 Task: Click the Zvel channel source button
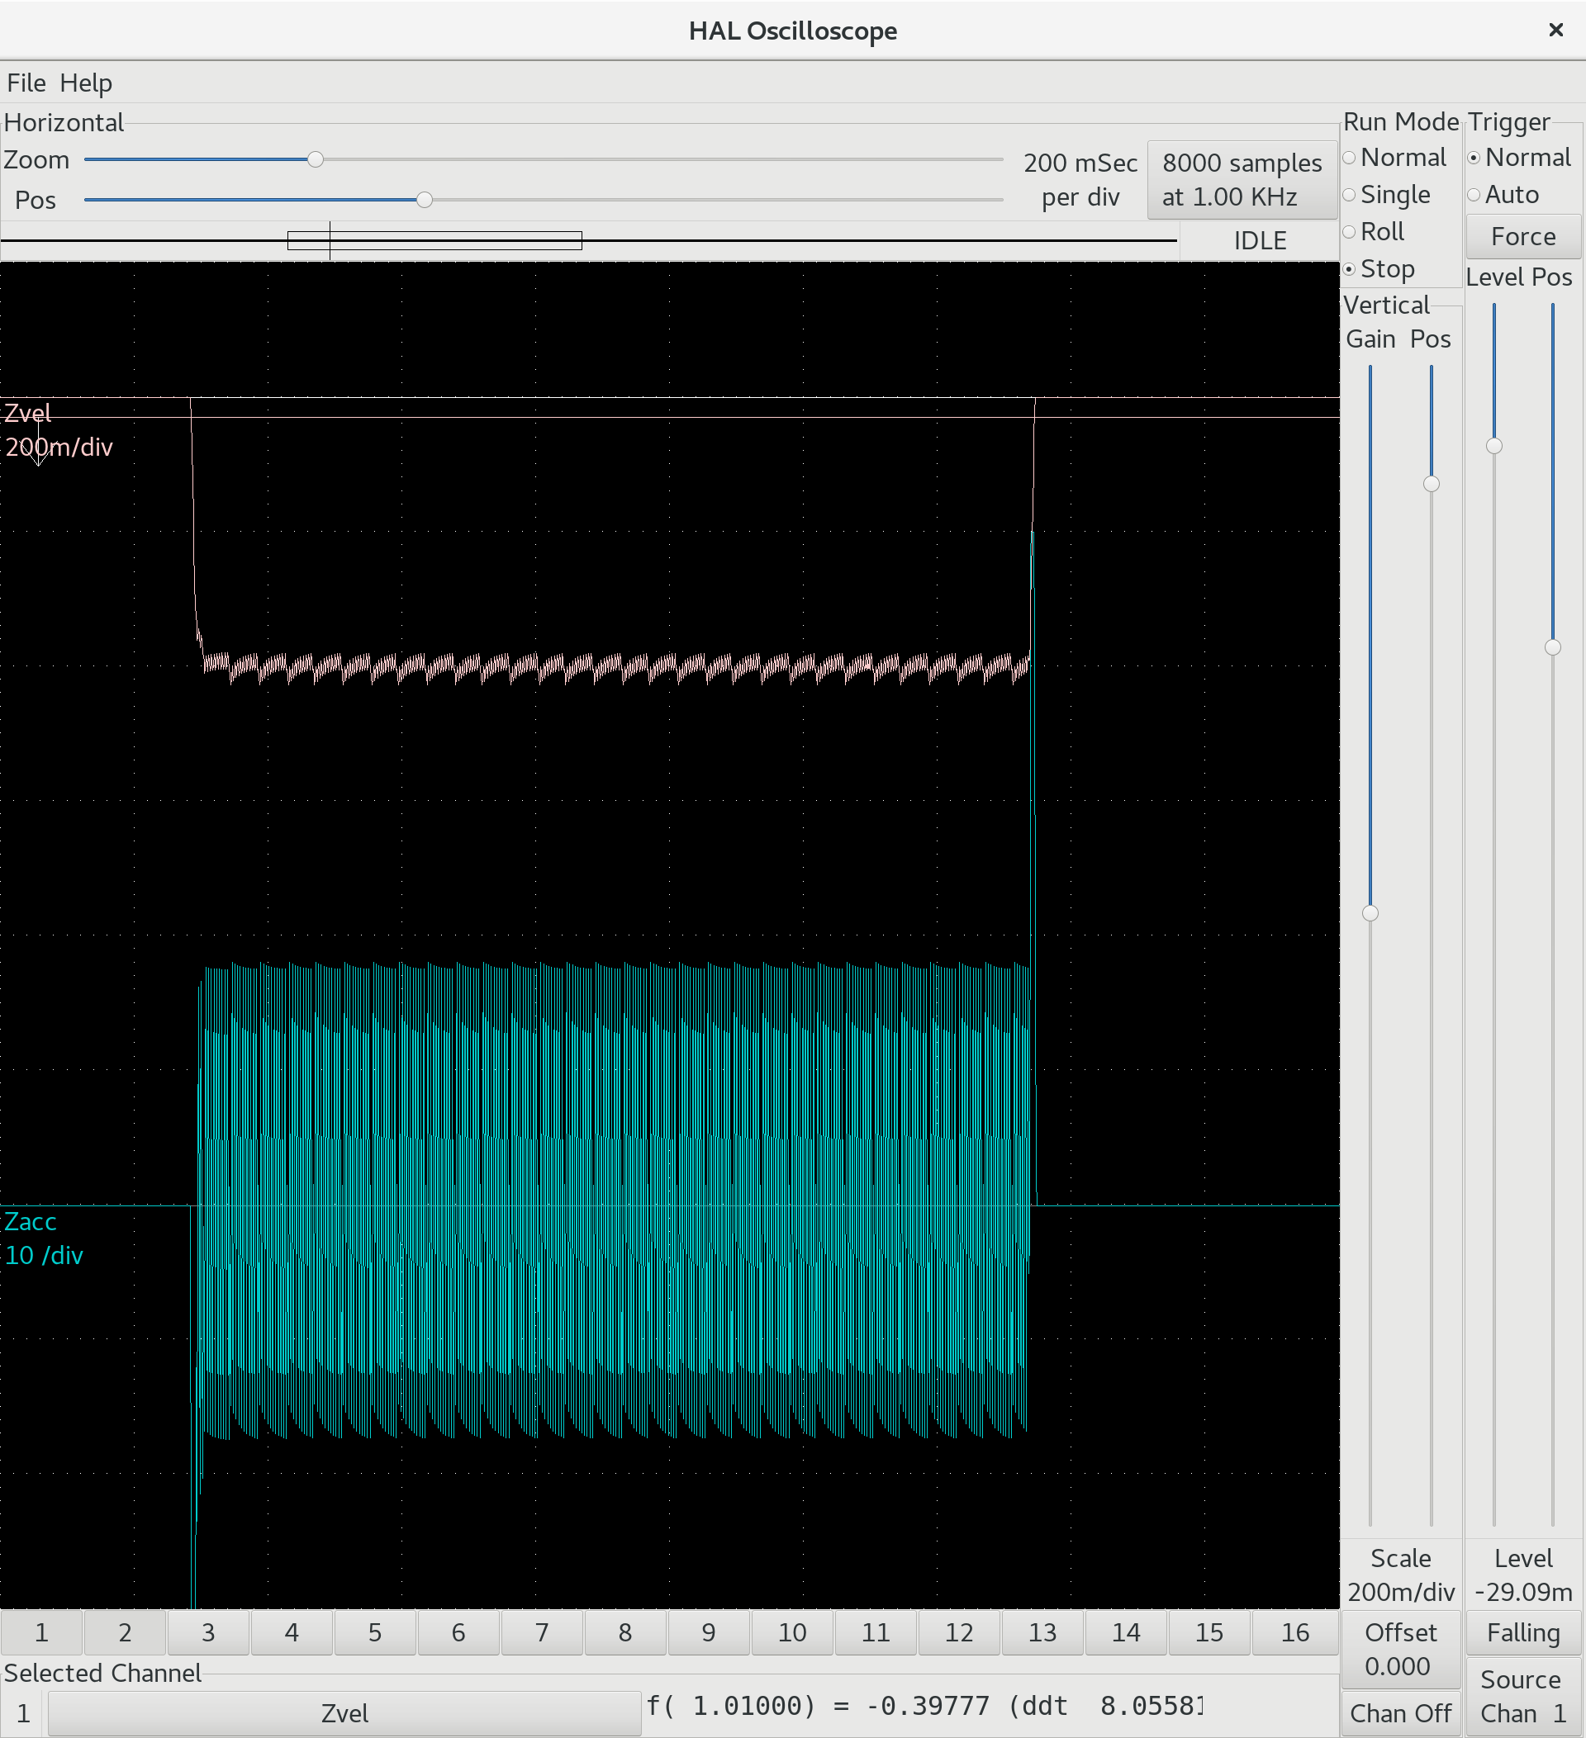344,1712
